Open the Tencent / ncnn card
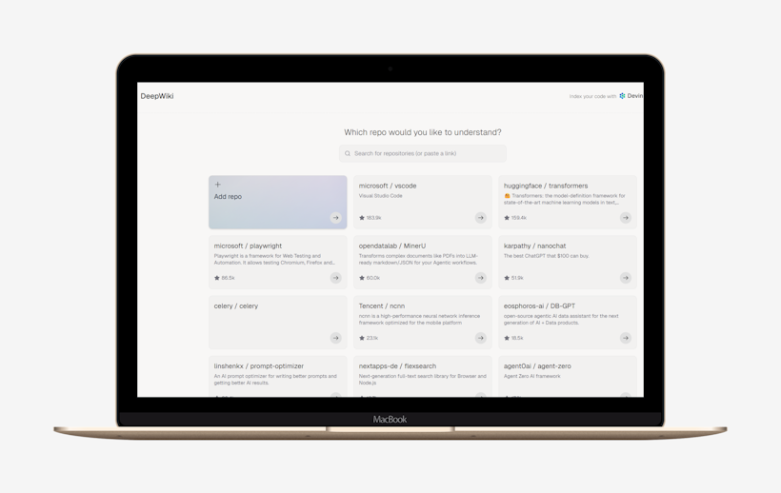The image size is (781, 493). click(422, 323)
